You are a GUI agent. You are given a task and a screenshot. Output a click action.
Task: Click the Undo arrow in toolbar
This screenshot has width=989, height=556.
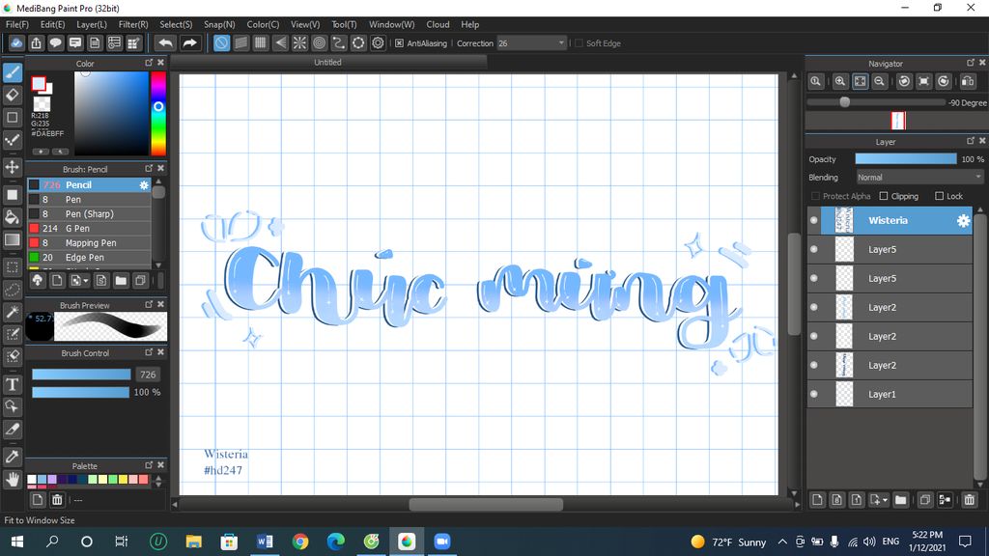[x=165, y=42]
